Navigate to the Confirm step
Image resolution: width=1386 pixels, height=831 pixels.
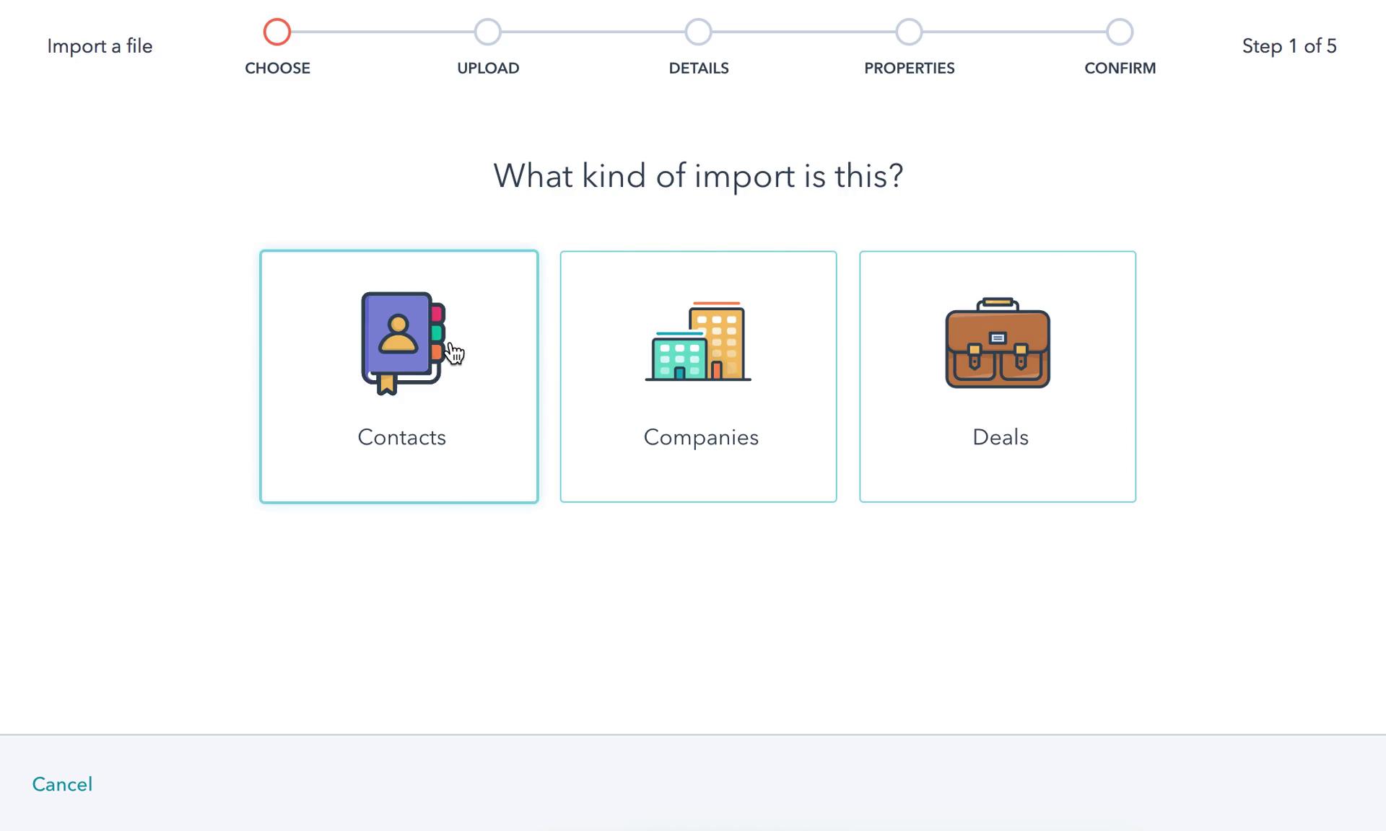click(1120, 32)
